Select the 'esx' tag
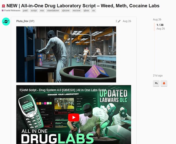The image size is (176, 144). (42, 10)
